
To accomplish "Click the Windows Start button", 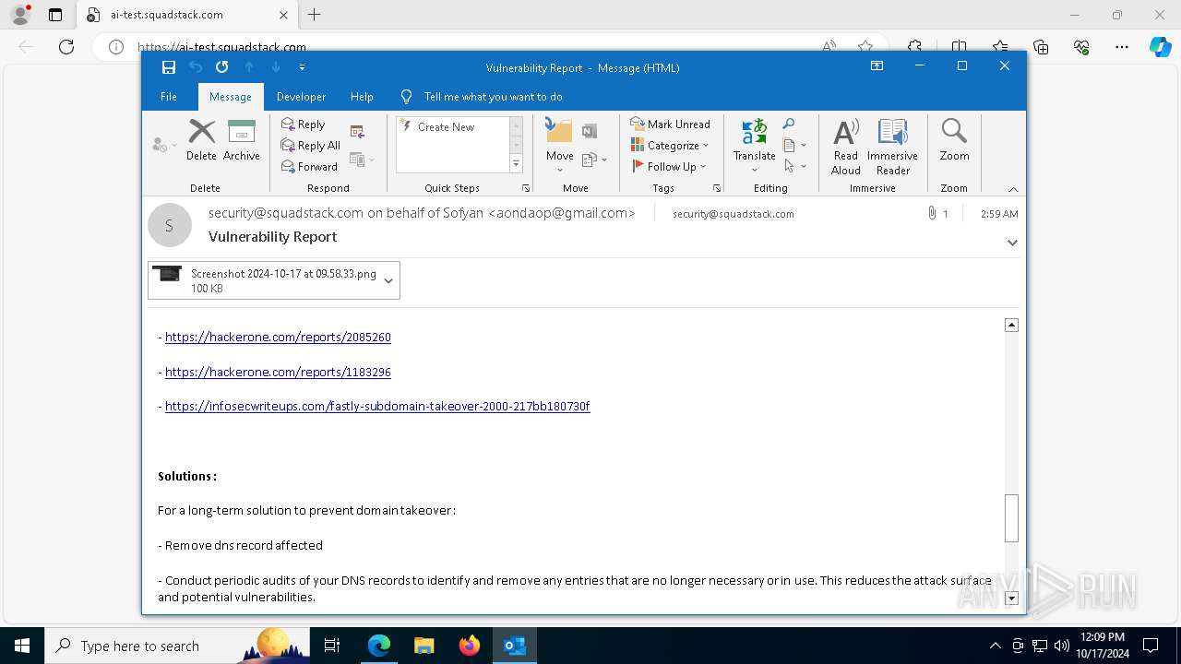I will point(22,646).
